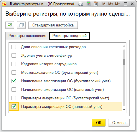
Task: Click the list scroll up arrow
Action: coord(124,46)
